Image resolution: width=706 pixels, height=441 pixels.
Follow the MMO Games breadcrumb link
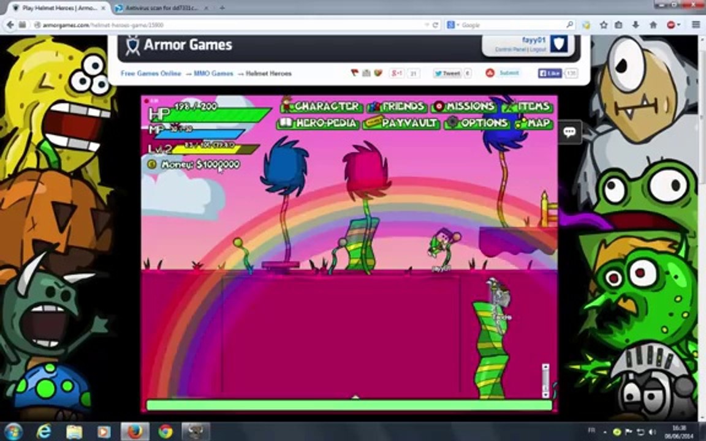(x=213, y=73)
